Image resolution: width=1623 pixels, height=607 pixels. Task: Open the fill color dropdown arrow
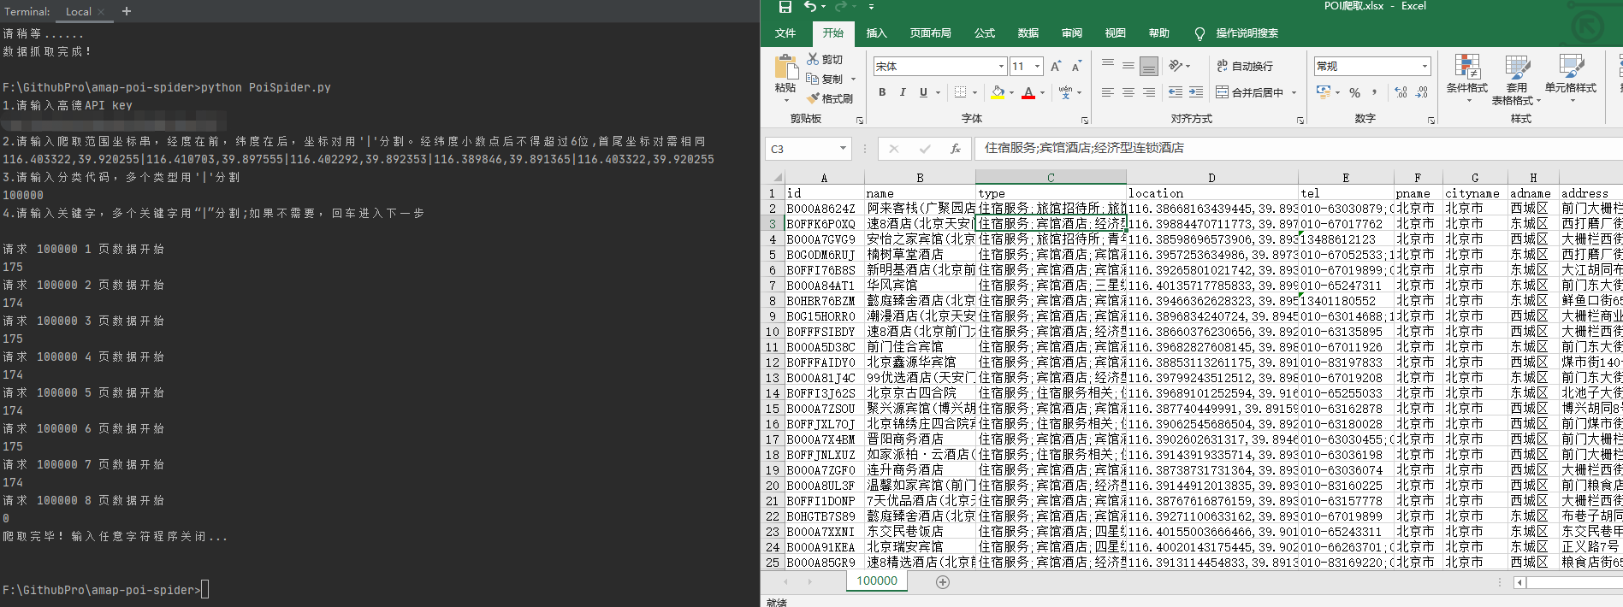click(1011, 92)
